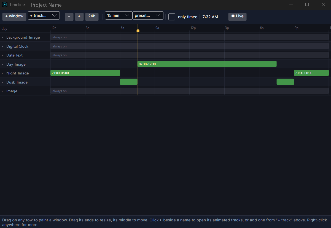Click the Date Text always on bar
The image size is (331, 228).
190,55
